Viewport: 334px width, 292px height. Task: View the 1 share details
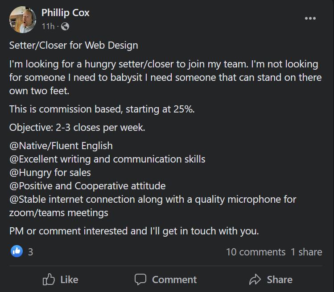306,252
